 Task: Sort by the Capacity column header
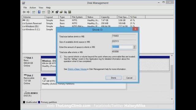[109, 17]
